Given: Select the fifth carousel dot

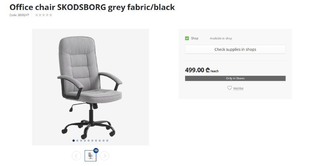Looking at the screenshot, I should click(88, 141).
